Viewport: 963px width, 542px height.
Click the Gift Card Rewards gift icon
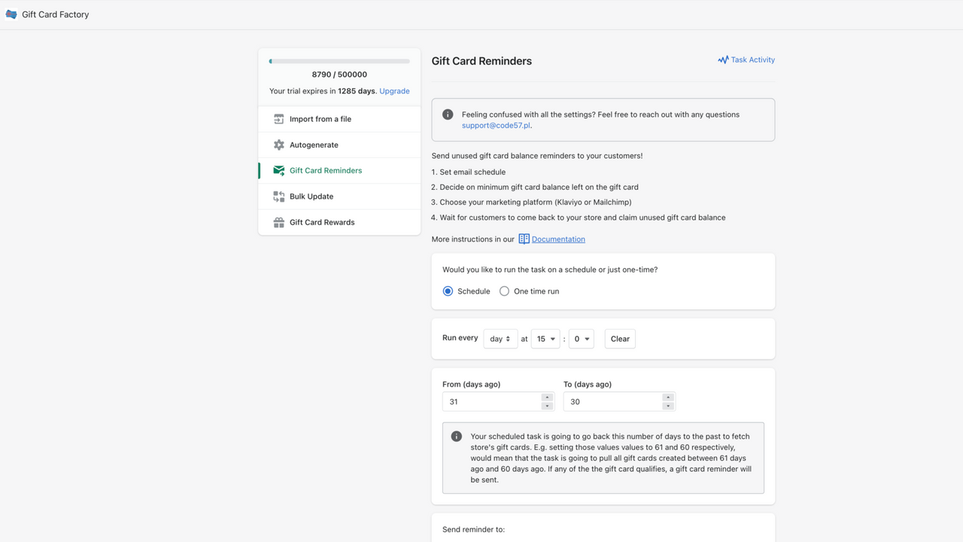tap(279, 222)
